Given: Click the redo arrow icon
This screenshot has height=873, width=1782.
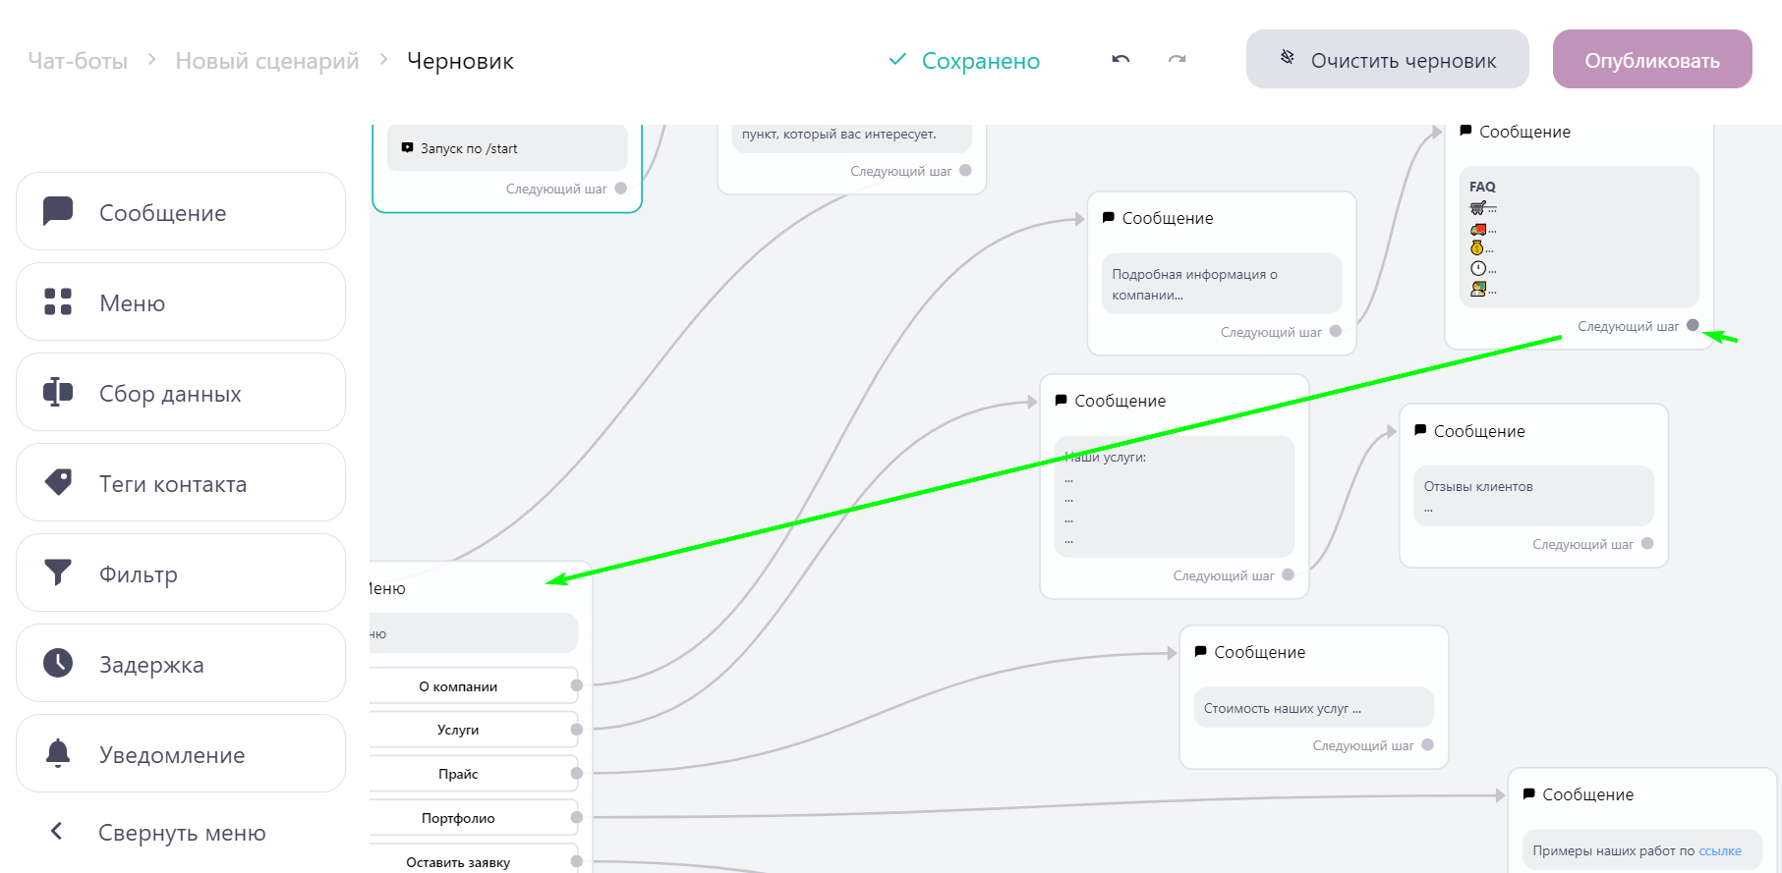Looking at the screenshot, I should point(1177,60).
